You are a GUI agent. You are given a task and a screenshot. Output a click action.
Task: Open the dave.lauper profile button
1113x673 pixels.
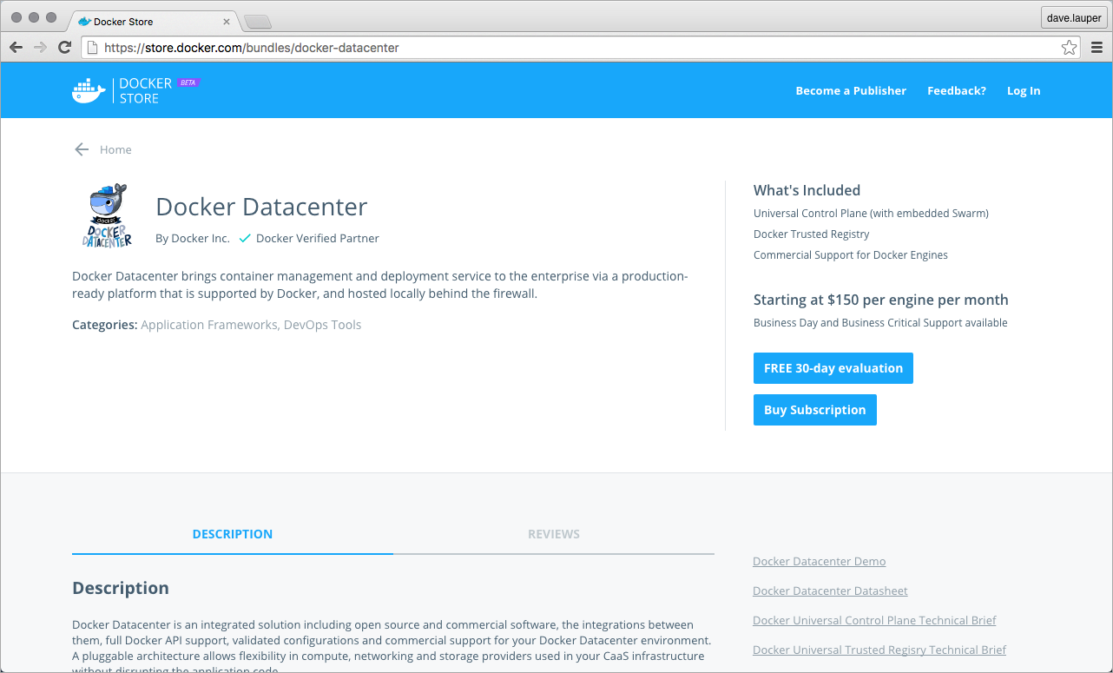[x=1073, y=17]
